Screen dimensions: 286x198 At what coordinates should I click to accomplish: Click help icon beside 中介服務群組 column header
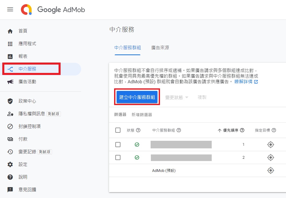pos(179,130)
